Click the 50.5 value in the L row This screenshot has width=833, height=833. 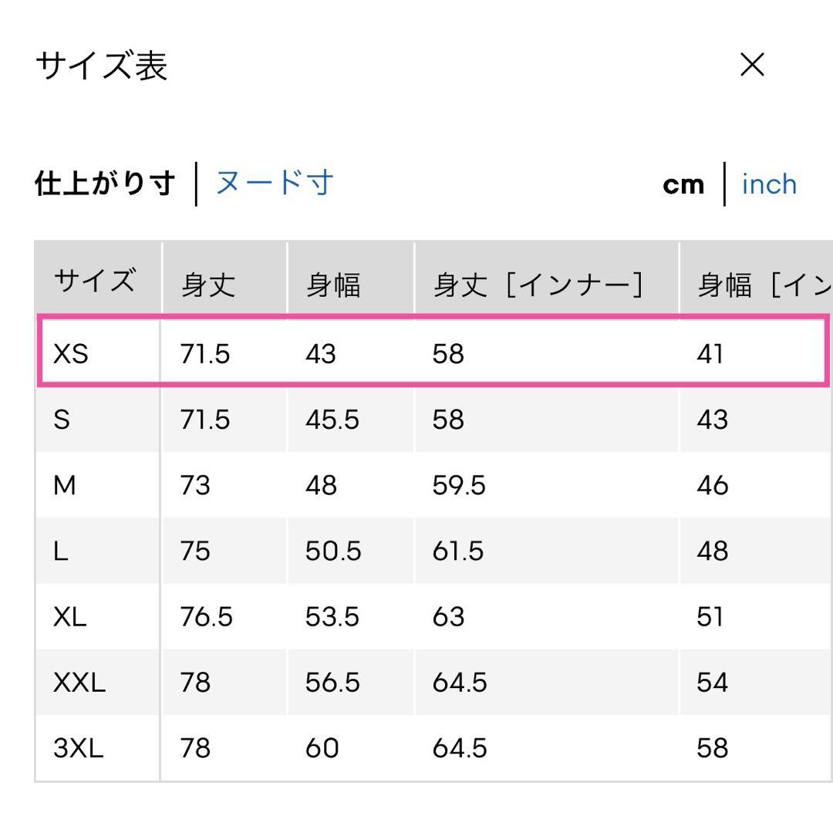333,551
